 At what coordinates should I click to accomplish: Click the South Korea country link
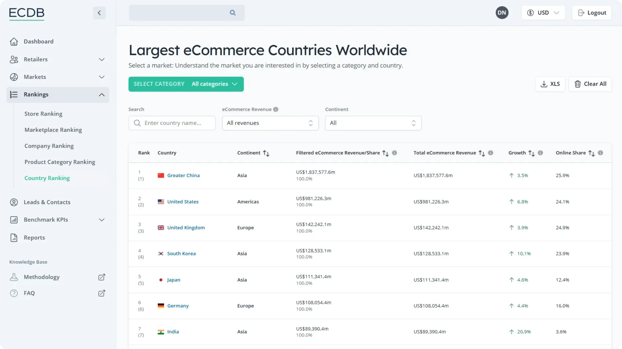tap(181, 253)
